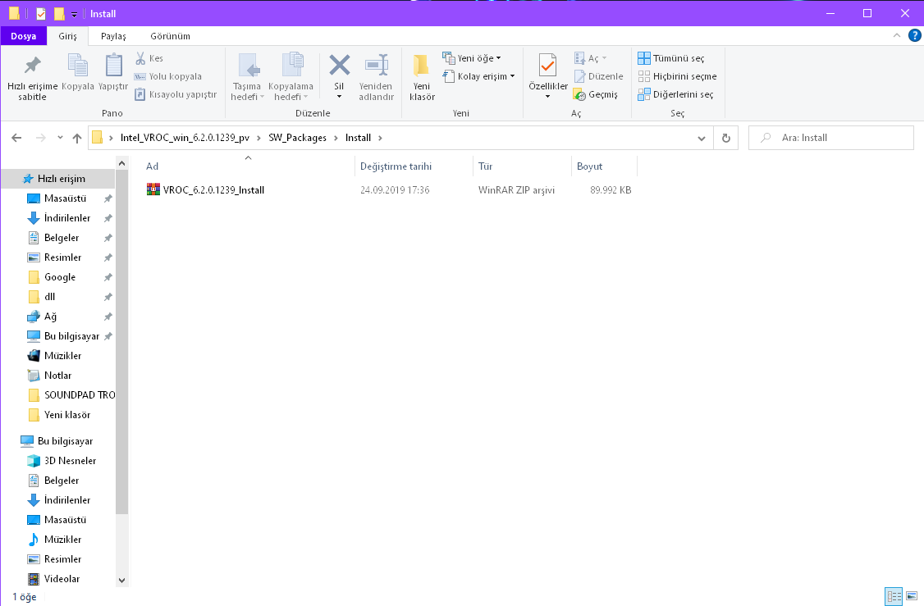Open the Google folder in sidebar
Viewport: 924px width, 606px height.
[x=60, y=277]
